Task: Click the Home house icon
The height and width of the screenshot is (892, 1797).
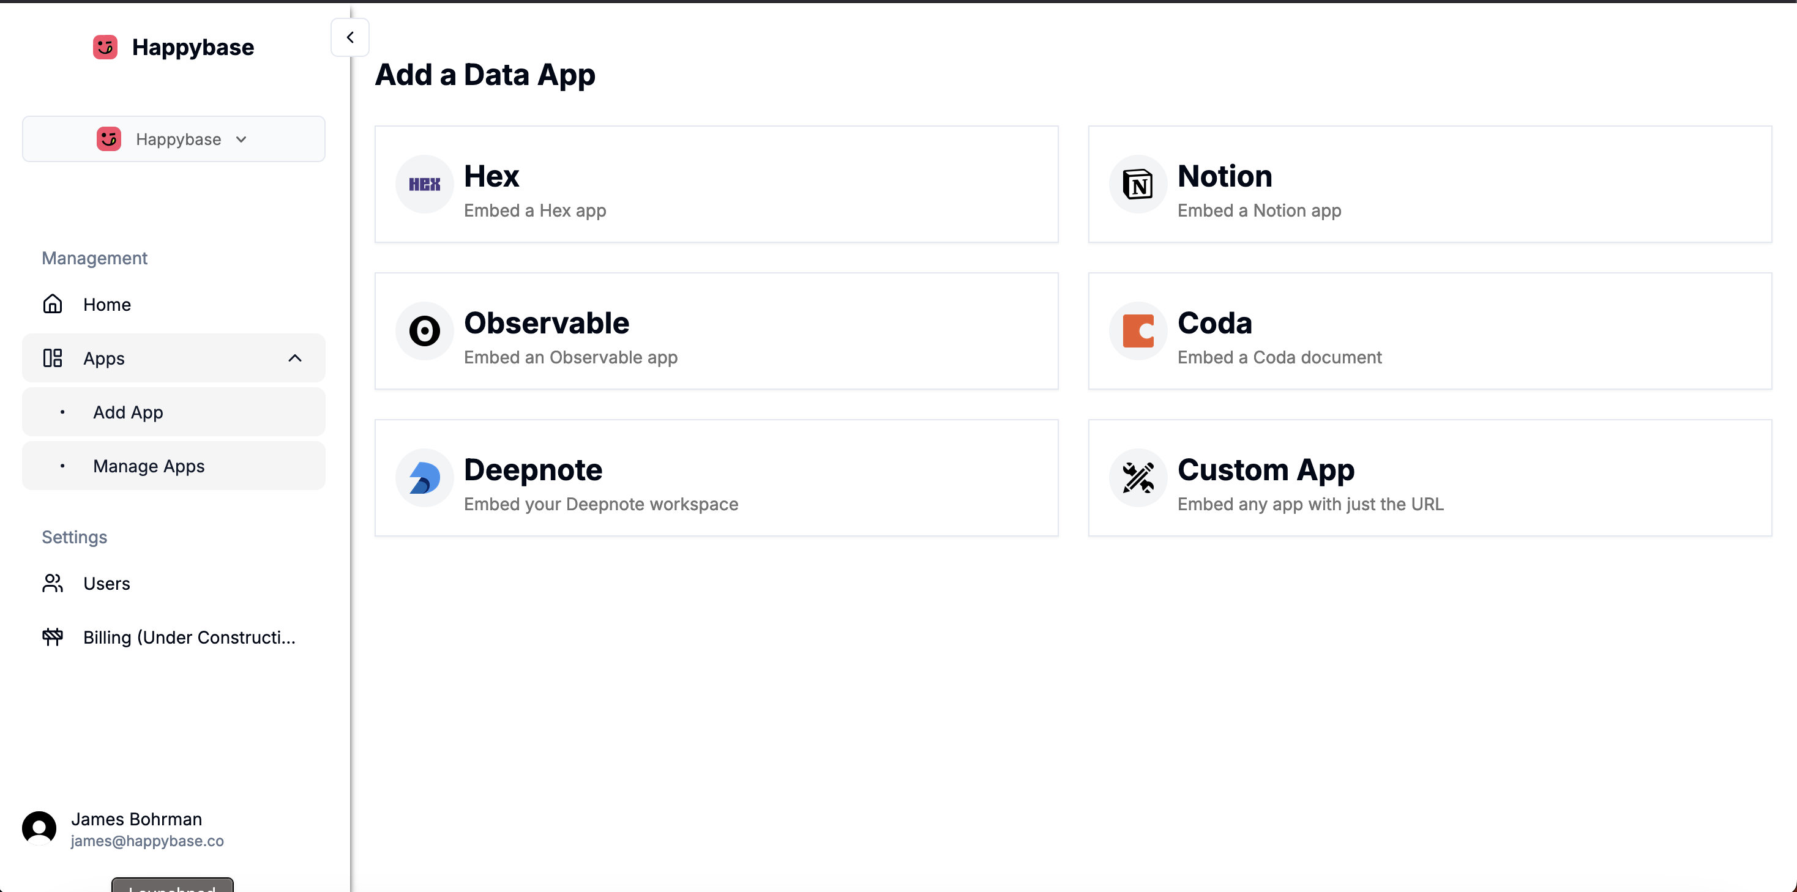Action: [52, 304]
